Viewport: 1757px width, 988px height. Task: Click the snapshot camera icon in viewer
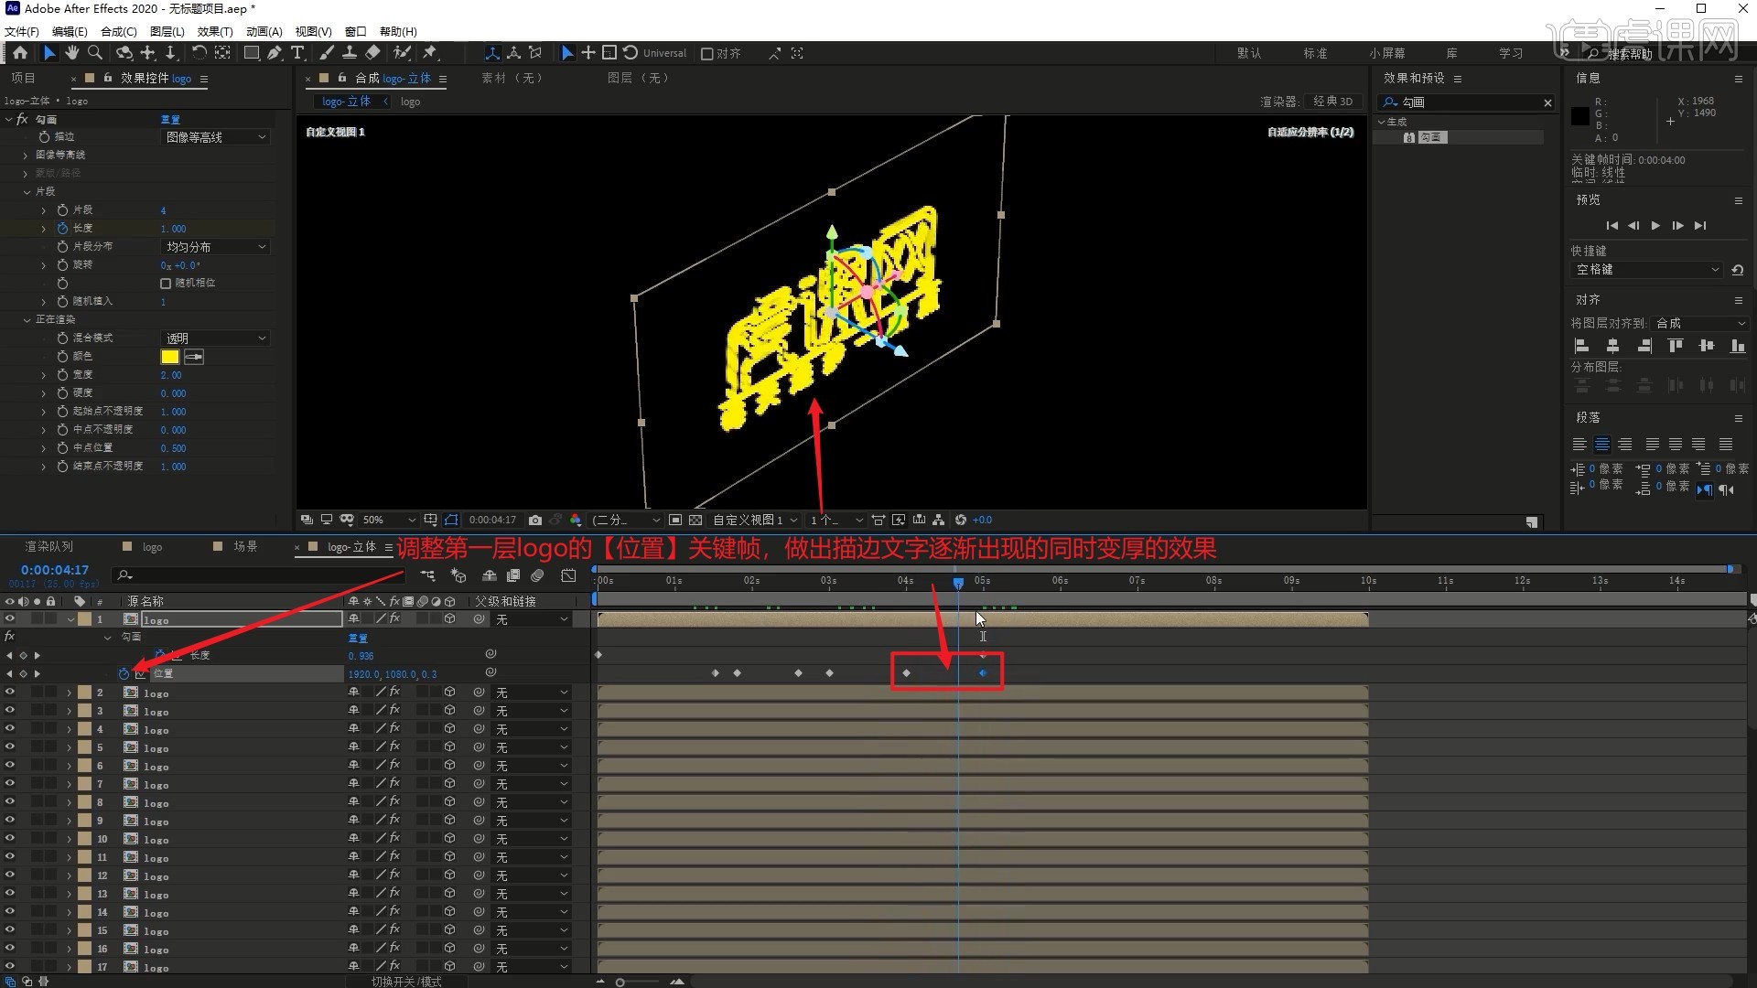[535, 520]
